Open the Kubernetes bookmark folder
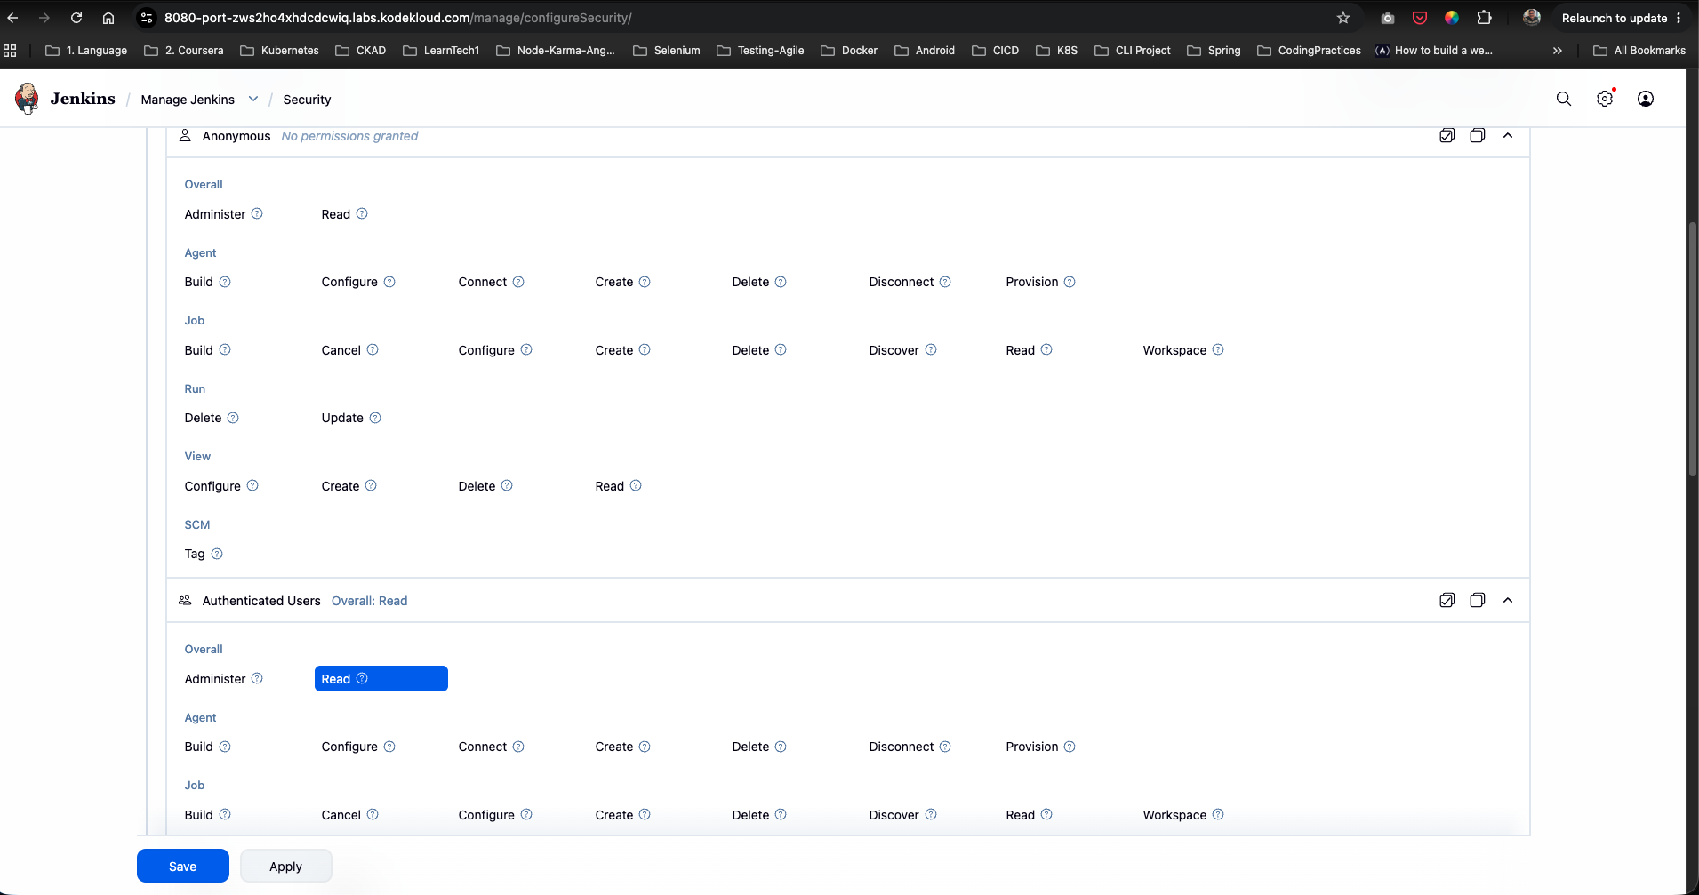The width and height of the screenshot is (1699, 895). coord(279,51)
